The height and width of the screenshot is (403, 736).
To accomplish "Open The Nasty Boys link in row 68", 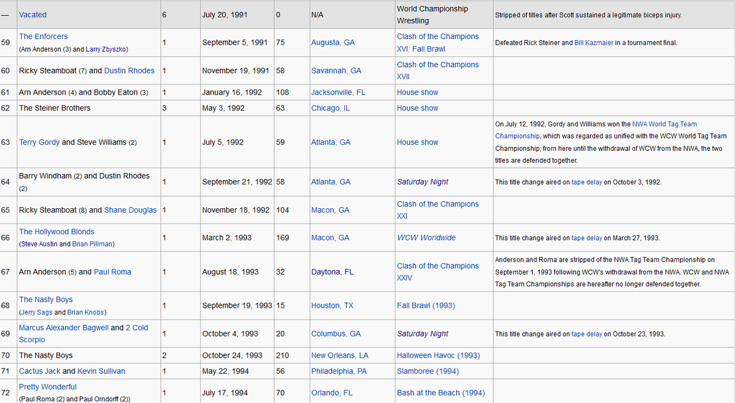I will point(45,300).
